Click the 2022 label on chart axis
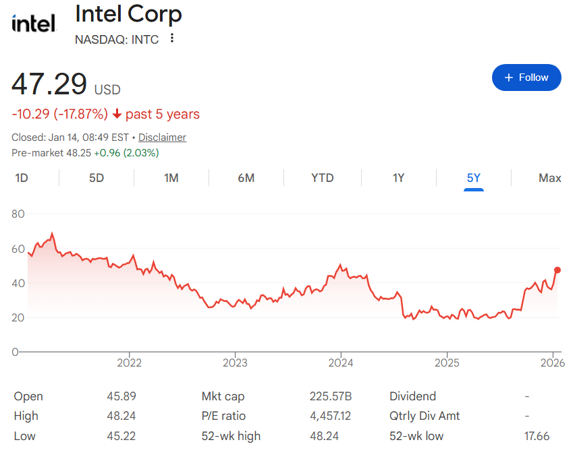The height and width of the screenshot is (463, 575). (129, 363)
